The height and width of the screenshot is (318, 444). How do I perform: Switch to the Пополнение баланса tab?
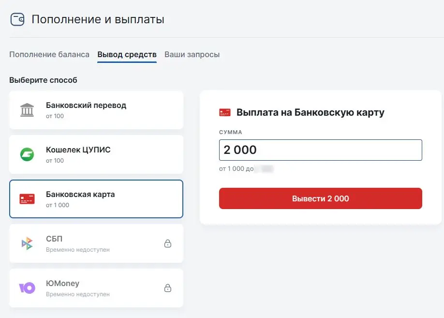click(x=48, y=54)
